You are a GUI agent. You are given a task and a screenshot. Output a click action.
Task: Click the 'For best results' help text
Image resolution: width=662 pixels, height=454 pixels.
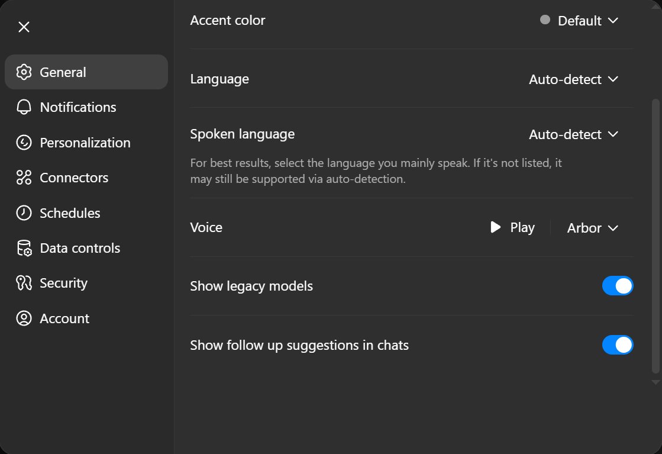click(376, 171)
